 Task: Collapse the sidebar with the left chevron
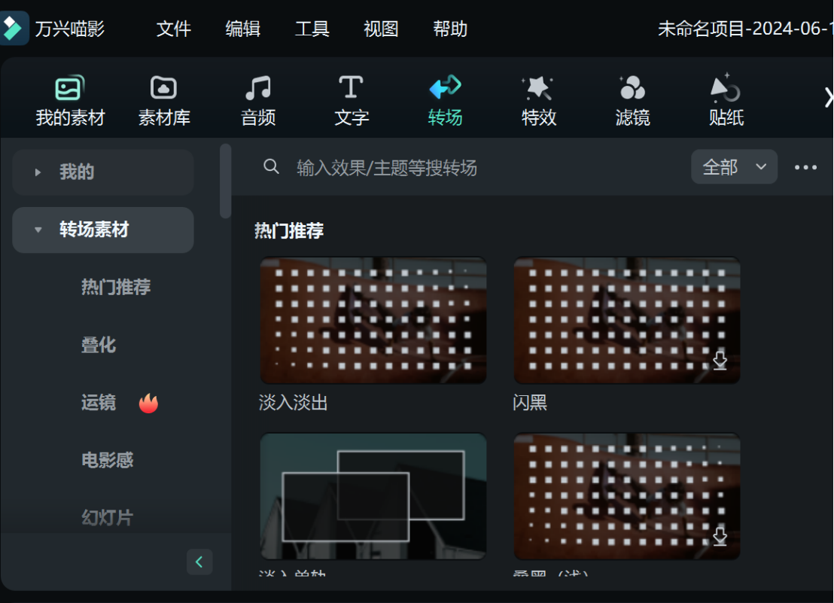coord(199,562)
